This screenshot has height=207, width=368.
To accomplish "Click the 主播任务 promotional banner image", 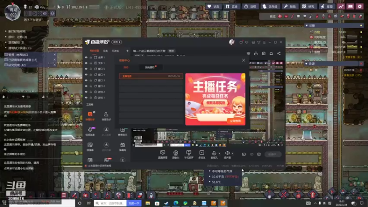I will (x=215, y=99).
